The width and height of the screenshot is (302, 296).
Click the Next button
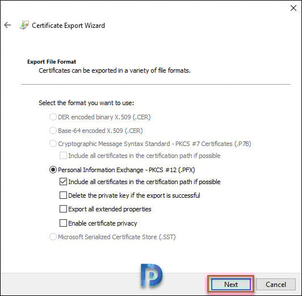pyautogui.click(x=231, y=285)
